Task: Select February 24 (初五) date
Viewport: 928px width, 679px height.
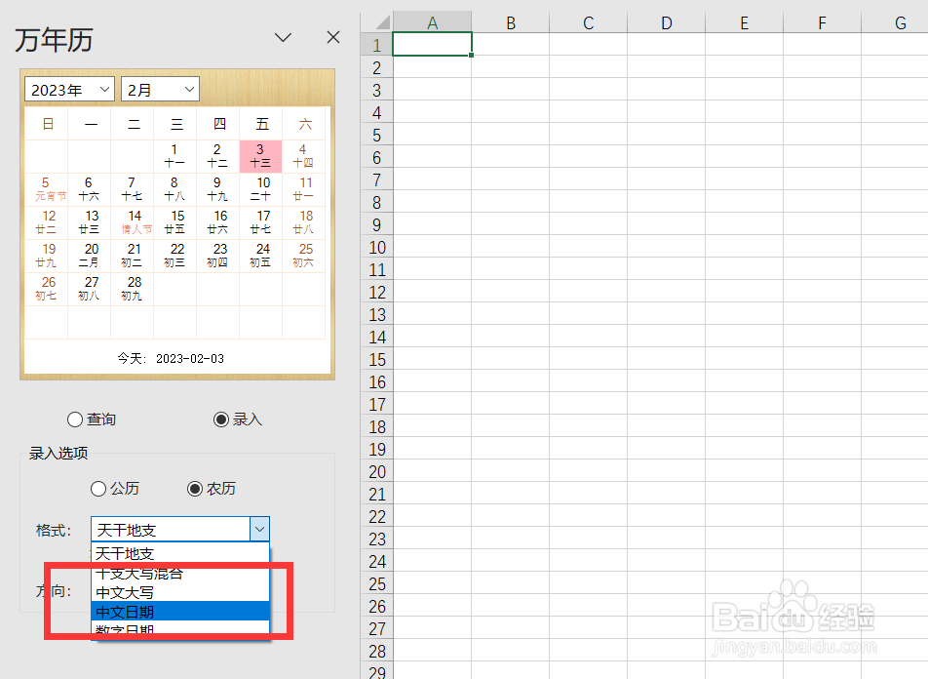Action: (260, 256)
